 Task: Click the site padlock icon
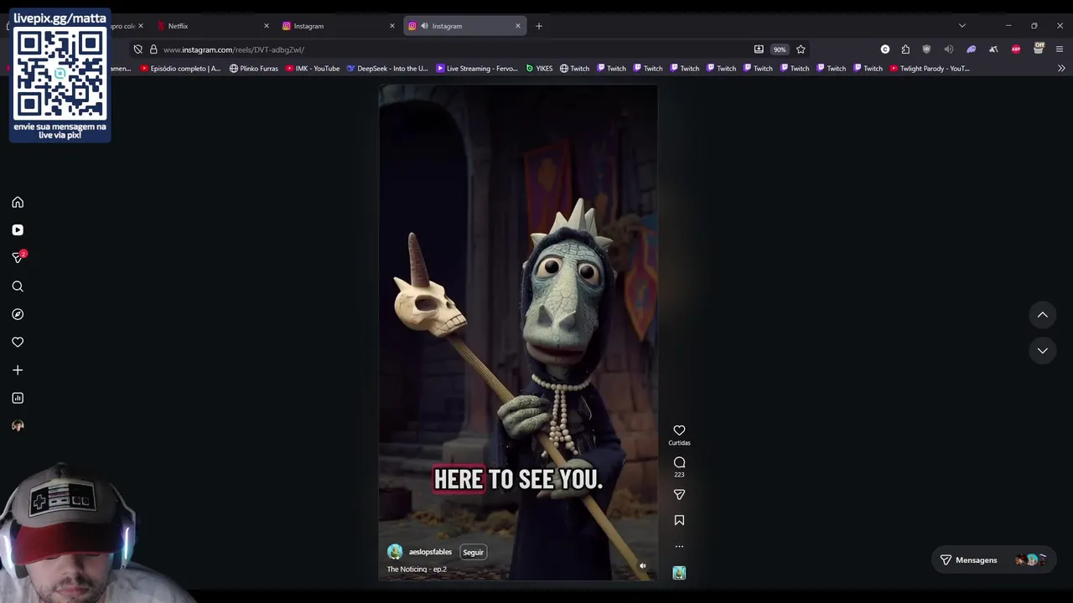tap(153, 49)
